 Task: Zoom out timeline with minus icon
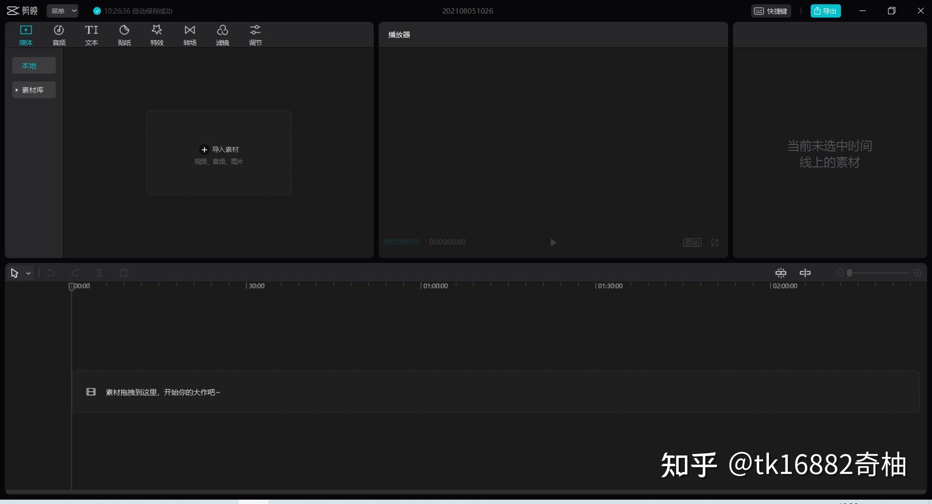(839, 273)
